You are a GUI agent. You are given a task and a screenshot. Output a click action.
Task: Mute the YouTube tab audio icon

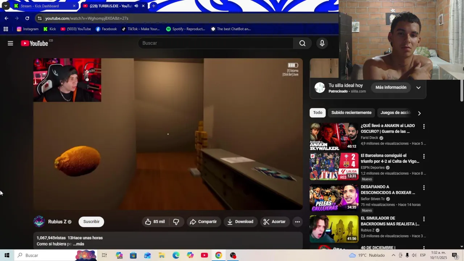(136, 6)
